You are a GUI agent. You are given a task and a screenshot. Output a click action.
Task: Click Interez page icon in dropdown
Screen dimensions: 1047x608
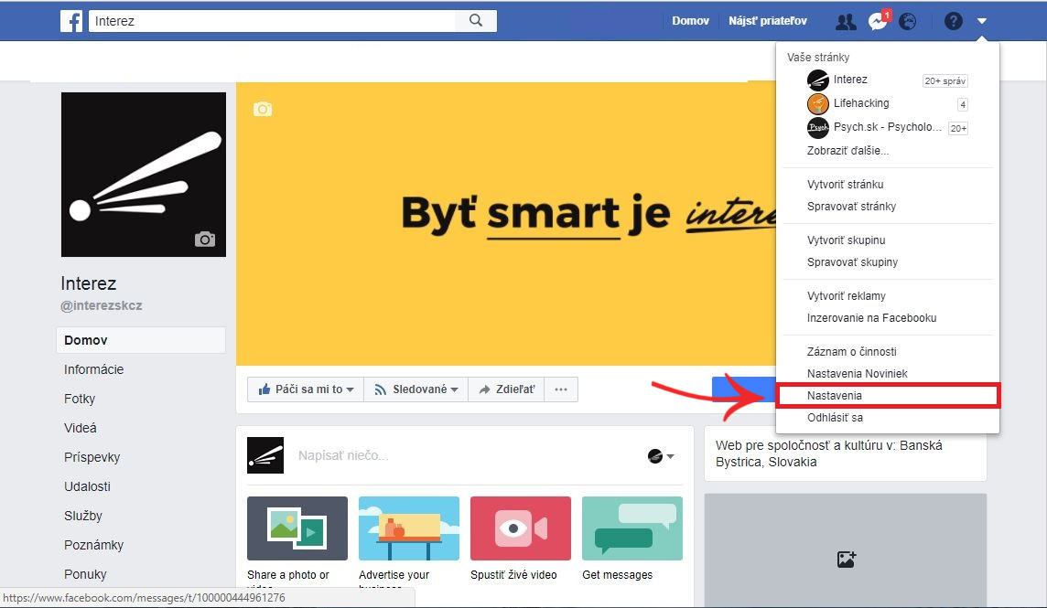[817, 80]
